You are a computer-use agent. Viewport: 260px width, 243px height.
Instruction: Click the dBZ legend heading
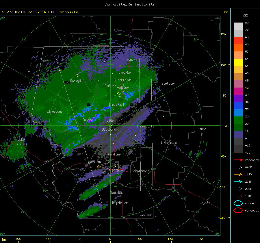click(245, 15)
